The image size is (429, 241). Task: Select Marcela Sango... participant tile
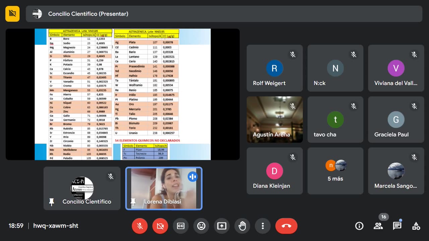(x=396, y=171)
